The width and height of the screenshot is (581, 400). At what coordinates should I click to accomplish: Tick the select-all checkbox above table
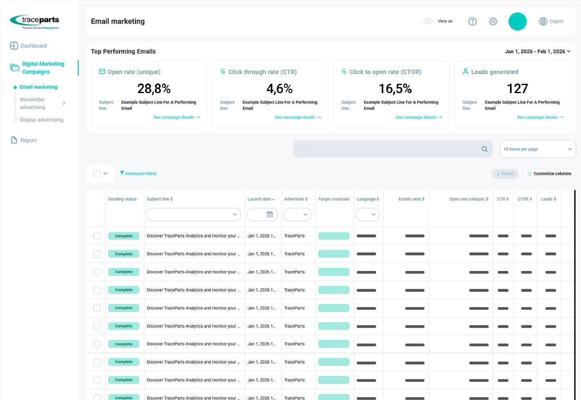[x=97, y=174]
